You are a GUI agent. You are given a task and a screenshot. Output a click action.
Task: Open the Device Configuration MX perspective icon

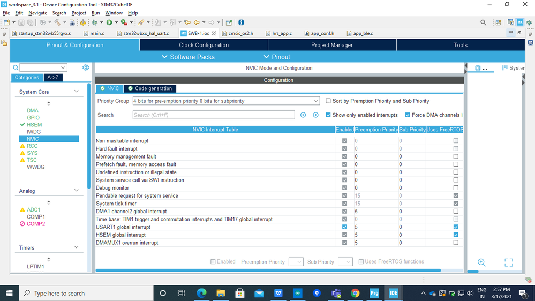coord(519,22)
